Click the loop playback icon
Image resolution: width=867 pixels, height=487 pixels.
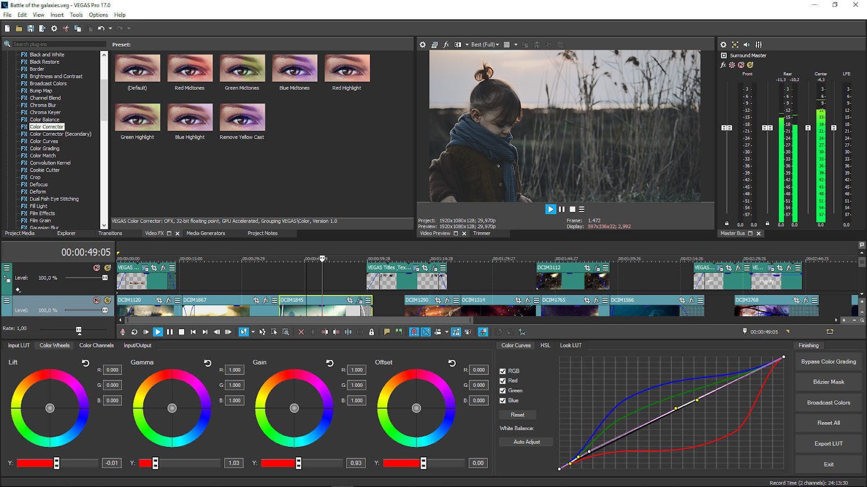pos(134,332)
